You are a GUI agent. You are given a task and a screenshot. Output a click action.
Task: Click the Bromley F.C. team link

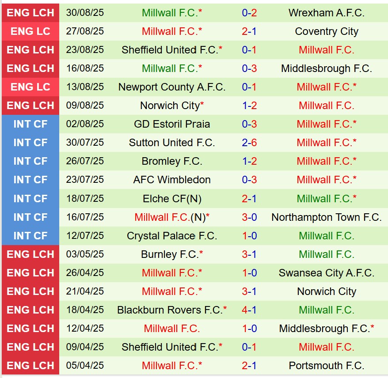coord(172,161)
